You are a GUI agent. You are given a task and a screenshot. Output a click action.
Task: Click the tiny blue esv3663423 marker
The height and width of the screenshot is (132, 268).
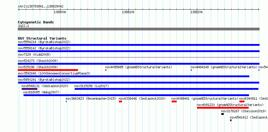tap(66, 101)
